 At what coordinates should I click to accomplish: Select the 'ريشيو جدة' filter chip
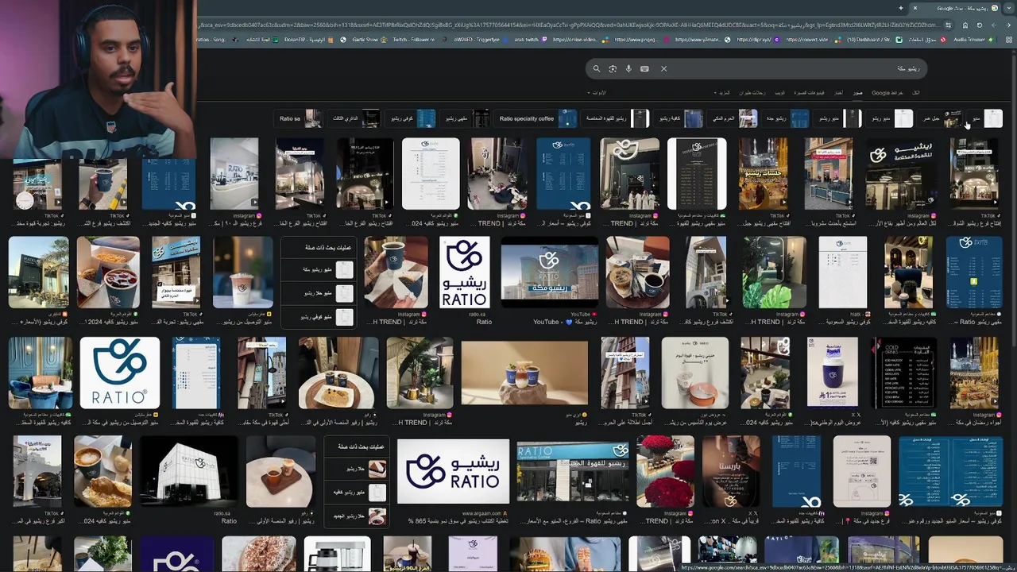pos(787,118)
